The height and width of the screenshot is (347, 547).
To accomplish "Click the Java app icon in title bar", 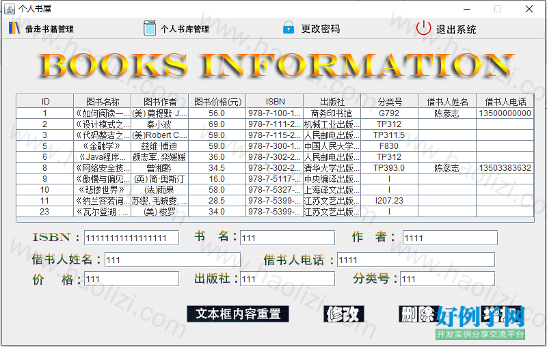I will pos(10,8).
